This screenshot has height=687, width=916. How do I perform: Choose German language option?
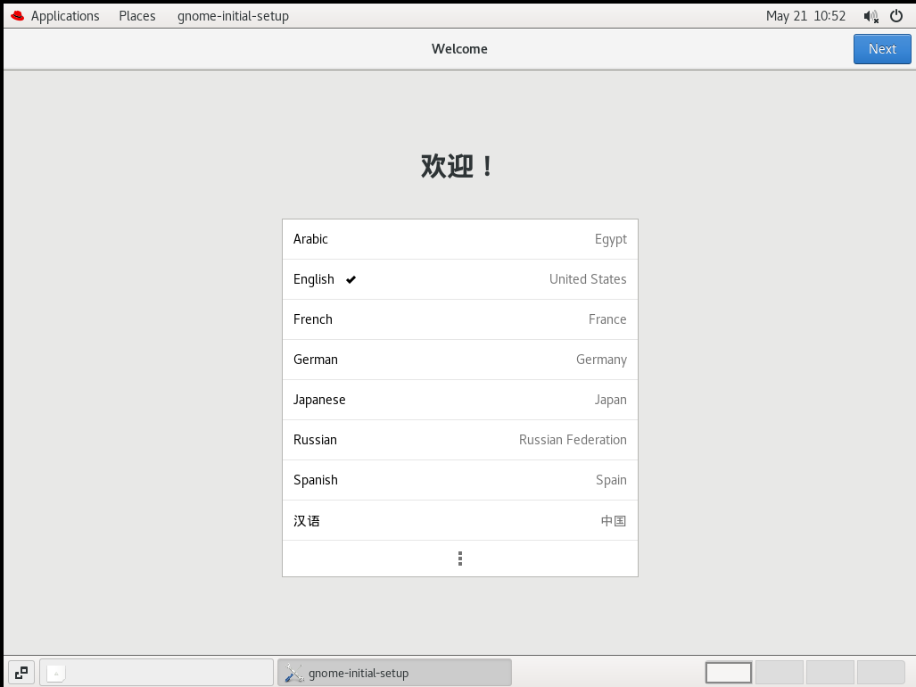pyautogui.click(x=459, y=360)
